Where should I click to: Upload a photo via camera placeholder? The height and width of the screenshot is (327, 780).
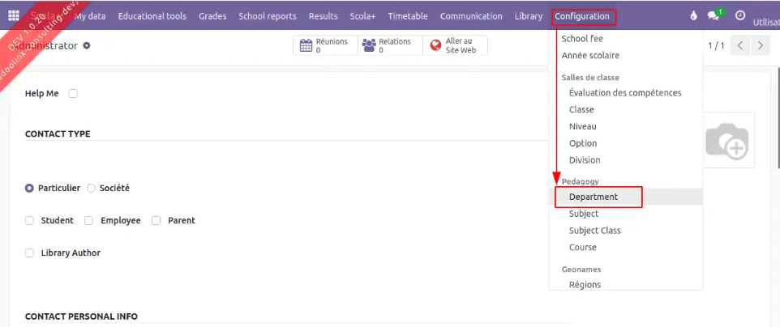tap(726, 142)
